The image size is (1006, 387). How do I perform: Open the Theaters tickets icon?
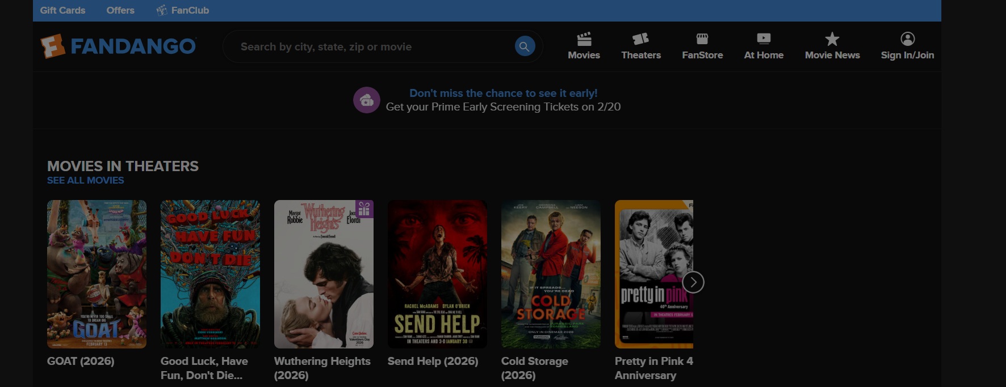click(x=640, y=39)
